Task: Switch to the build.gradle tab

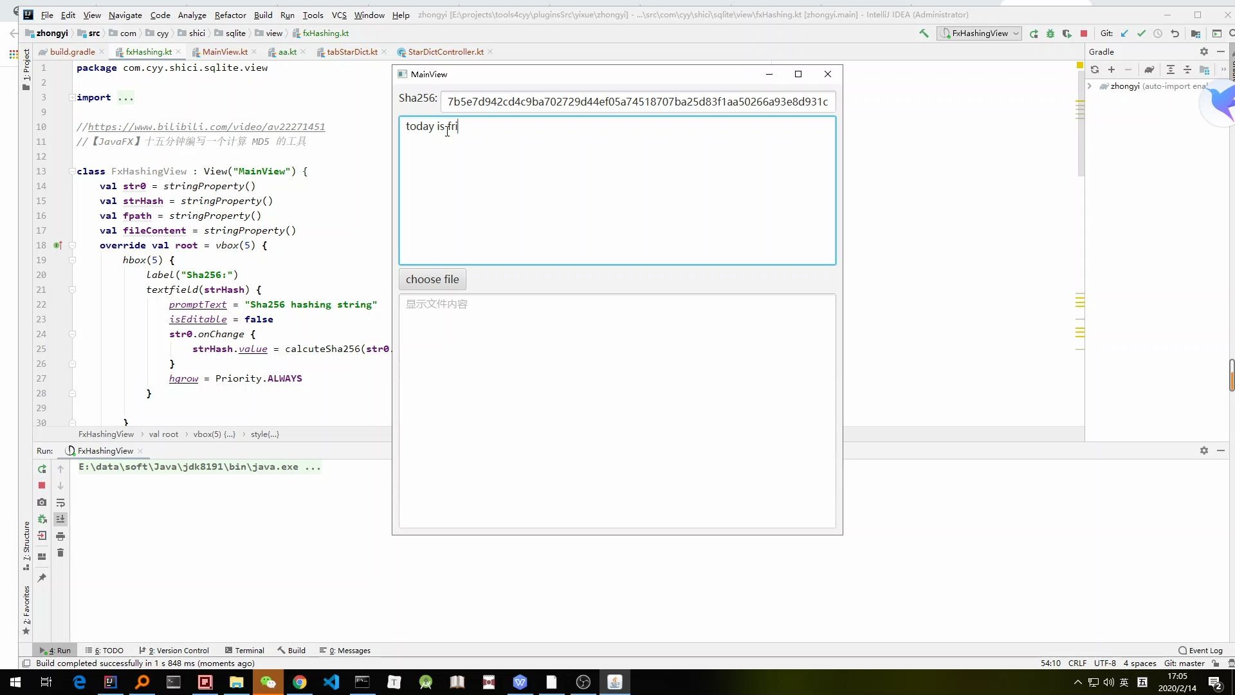Action: coord(71,51)
